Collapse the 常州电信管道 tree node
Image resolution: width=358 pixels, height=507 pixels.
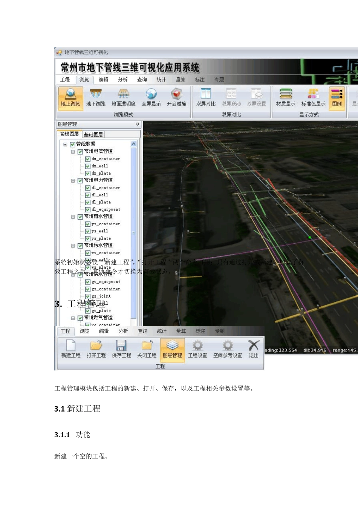[x=73, y=152]
